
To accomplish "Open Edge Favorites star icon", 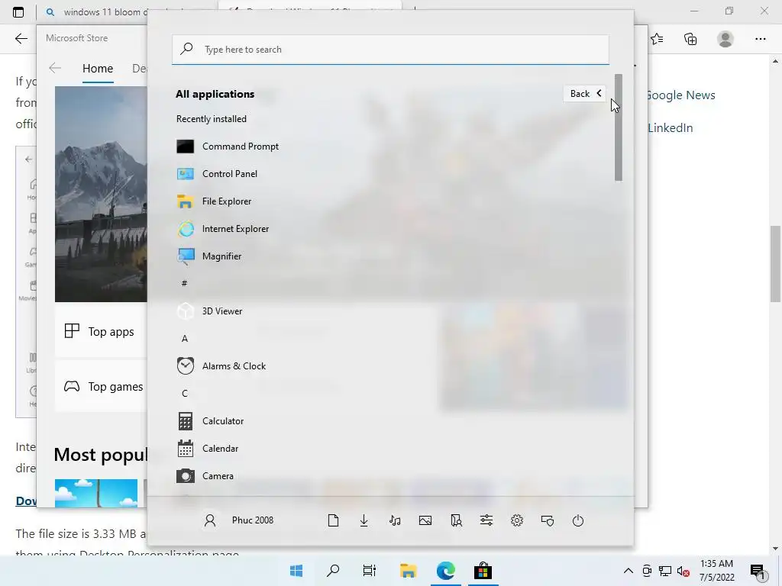I will point(657,39).
